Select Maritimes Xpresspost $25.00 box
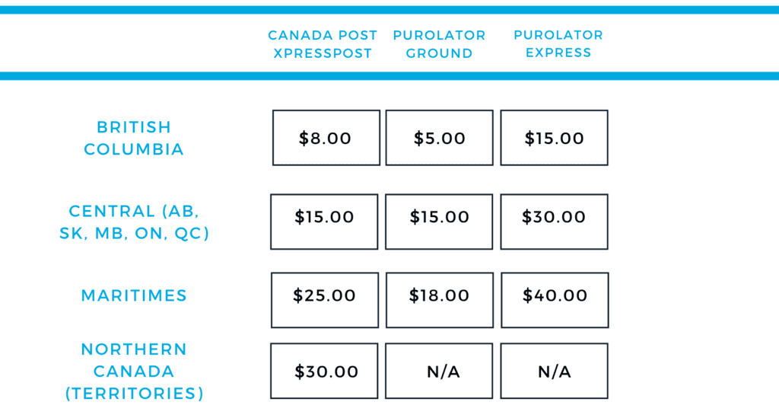Viewport: 779px width, 418px height. pos(324,300)
